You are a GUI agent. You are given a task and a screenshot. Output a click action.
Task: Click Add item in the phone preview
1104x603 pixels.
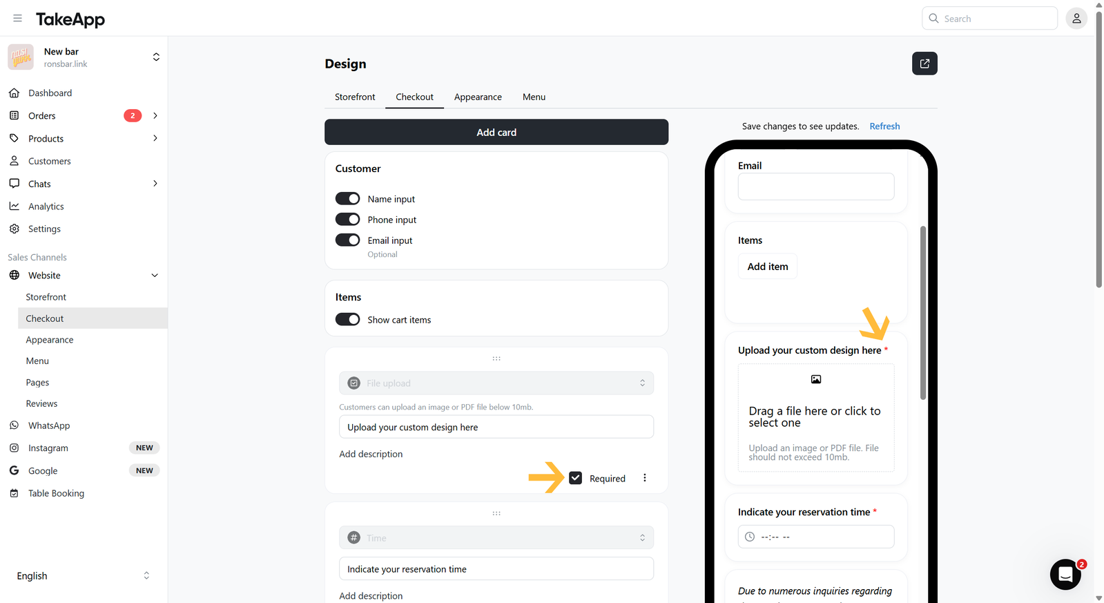click(768, 267)
